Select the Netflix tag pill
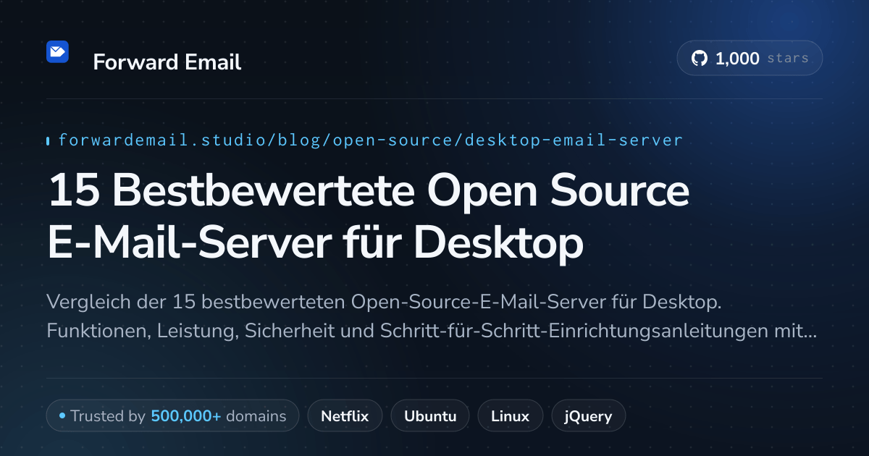 tap(345, 416)
